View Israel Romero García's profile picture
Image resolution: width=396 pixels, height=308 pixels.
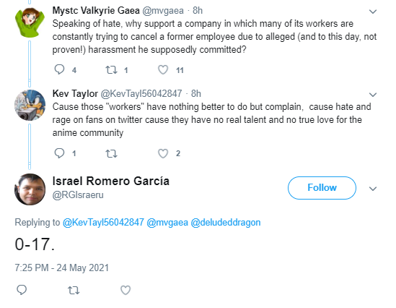tap(30, 189)
